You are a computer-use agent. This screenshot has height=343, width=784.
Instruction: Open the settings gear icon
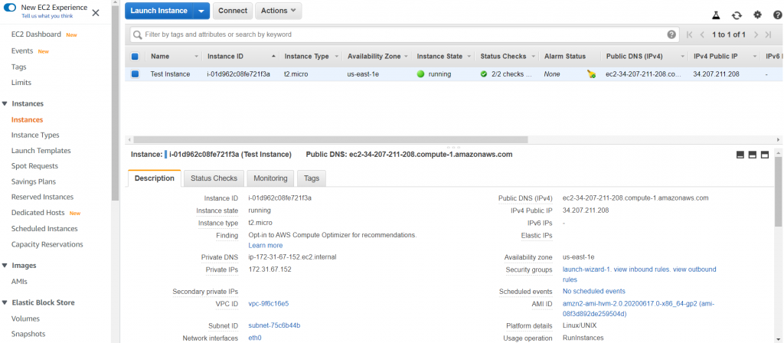(757, 15)
